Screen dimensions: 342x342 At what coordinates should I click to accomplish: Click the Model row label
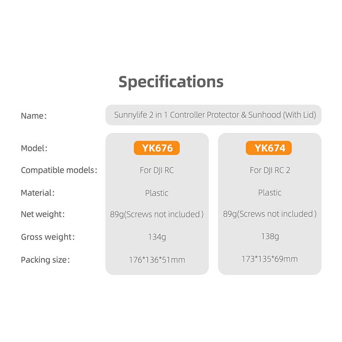click(34, 148)
